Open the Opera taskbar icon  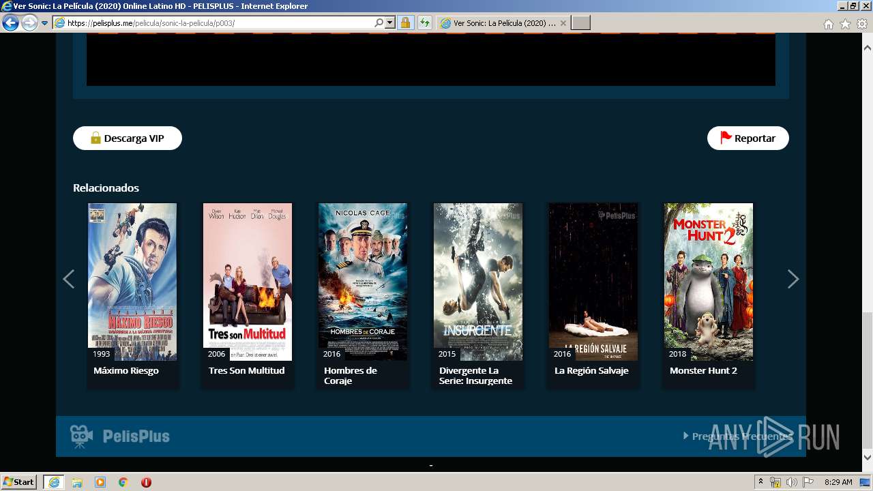point(146,482)
